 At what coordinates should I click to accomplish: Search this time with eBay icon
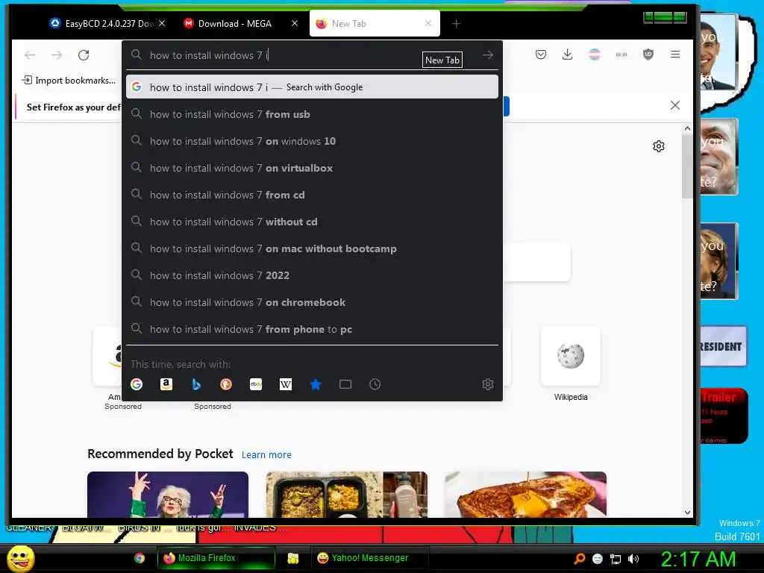point(256,384)
